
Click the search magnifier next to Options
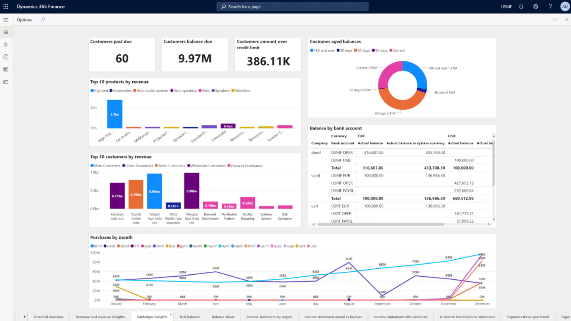point(43,20)
